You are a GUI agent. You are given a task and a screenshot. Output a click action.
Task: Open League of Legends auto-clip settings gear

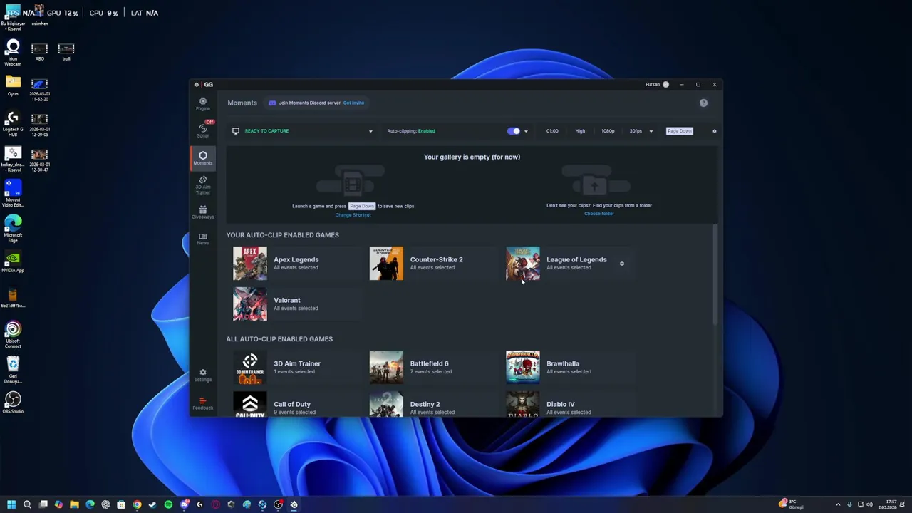[x=622, y=264]
